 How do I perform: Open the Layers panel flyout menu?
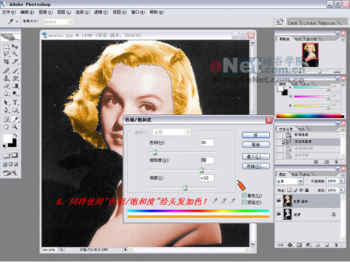(x=343, y=174)
